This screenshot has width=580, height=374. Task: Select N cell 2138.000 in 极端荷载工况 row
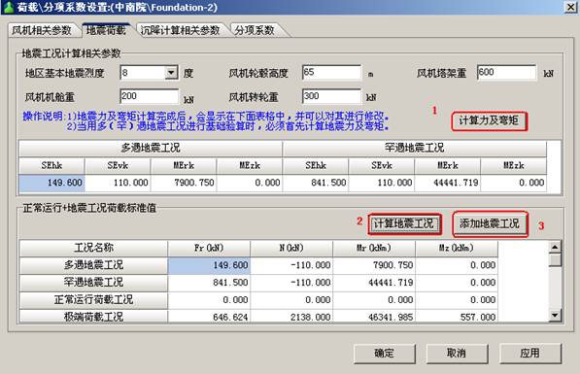tap(291, 317)
